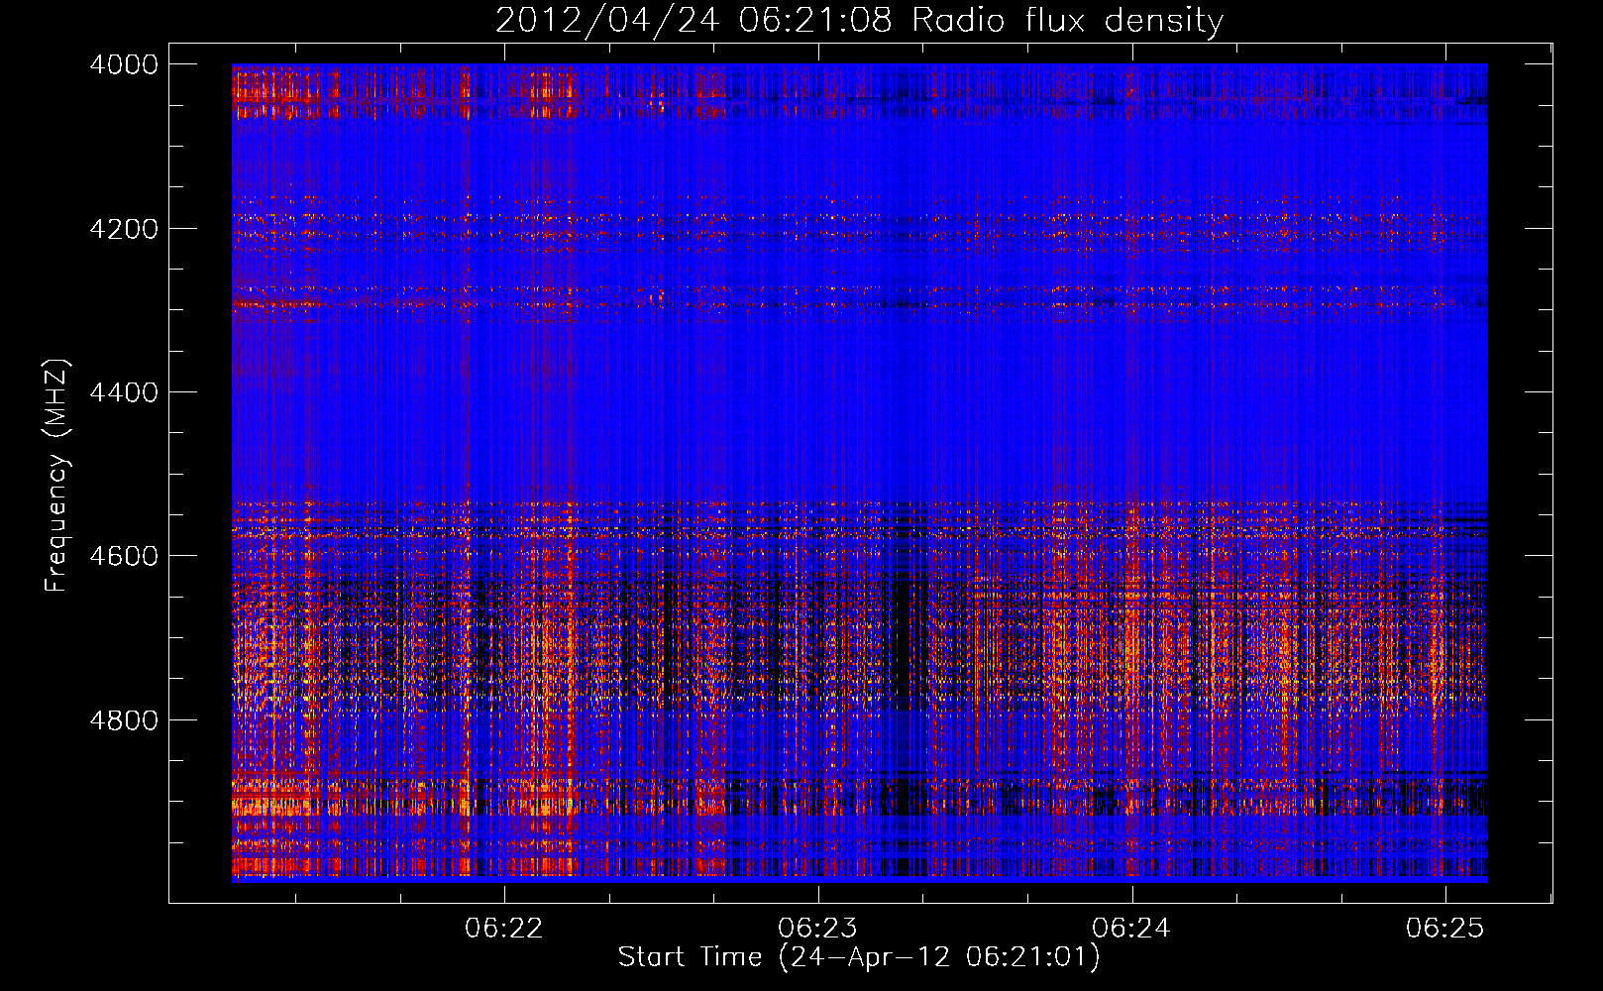1603x991 pixels.
Task: Select the 4600 frequency tick label
Action: [124, 556]
